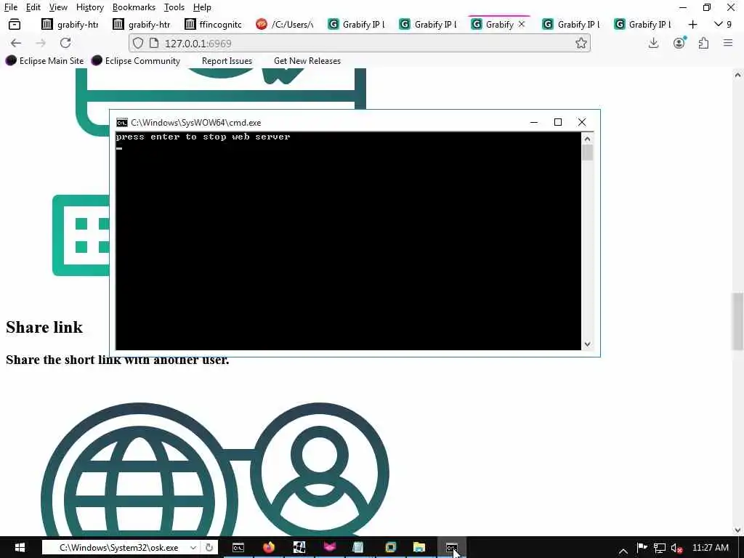Click the cmd.exe title bar icon
Image resolution: width=744 pixels, height=558 pixels.
click(122, 122)
